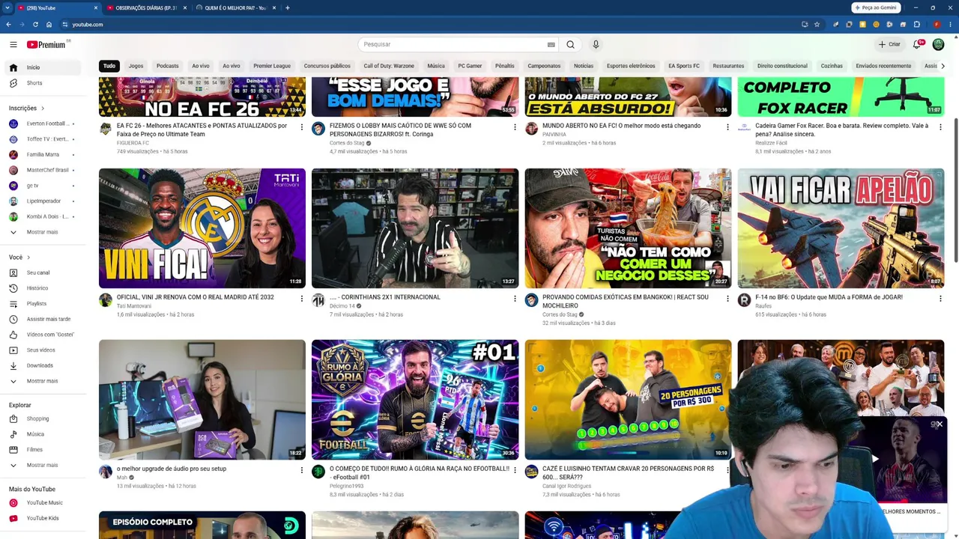
Task: Open a new browser tab
Action: [287, 7]
